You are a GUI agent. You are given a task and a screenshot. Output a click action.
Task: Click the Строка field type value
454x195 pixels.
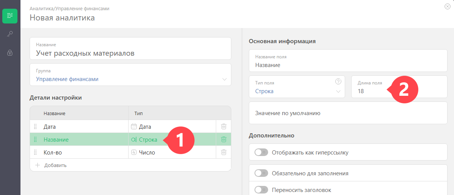coord(264,91)
